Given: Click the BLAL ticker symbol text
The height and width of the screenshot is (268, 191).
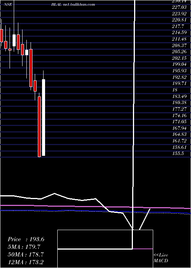Looking at the screenshot, I should (x=56, y=5).
